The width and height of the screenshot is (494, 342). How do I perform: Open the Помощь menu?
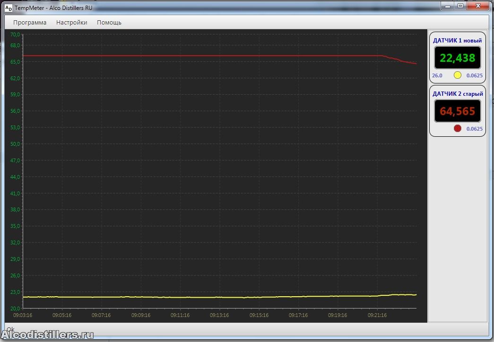[x=109, y=22]
